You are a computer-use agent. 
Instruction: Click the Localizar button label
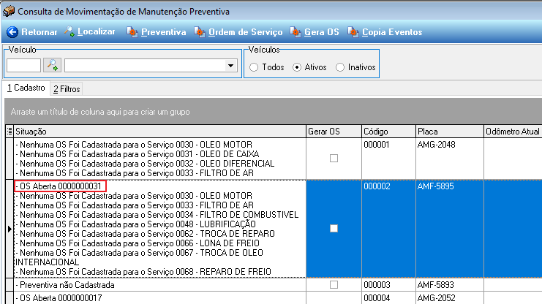click(96, 31)
